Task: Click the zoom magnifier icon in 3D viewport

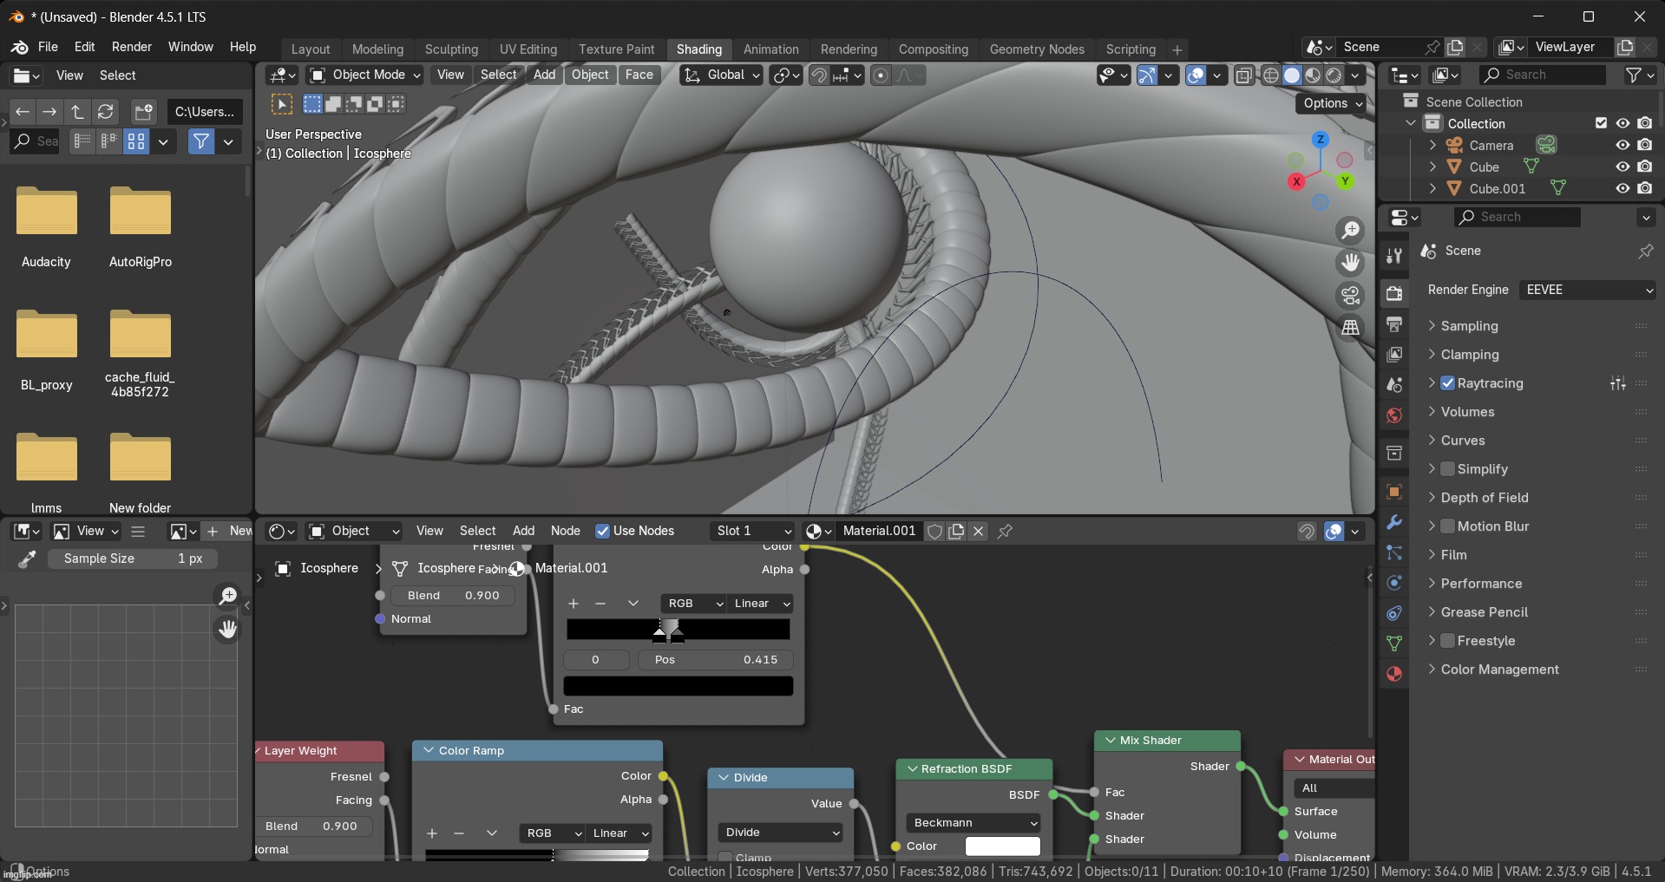Action: (1351, 231)
